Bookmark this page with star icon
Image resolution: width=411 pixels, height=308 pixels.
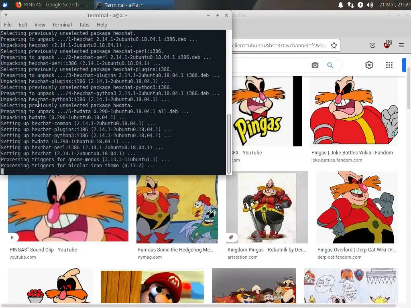tap(334, 45)
